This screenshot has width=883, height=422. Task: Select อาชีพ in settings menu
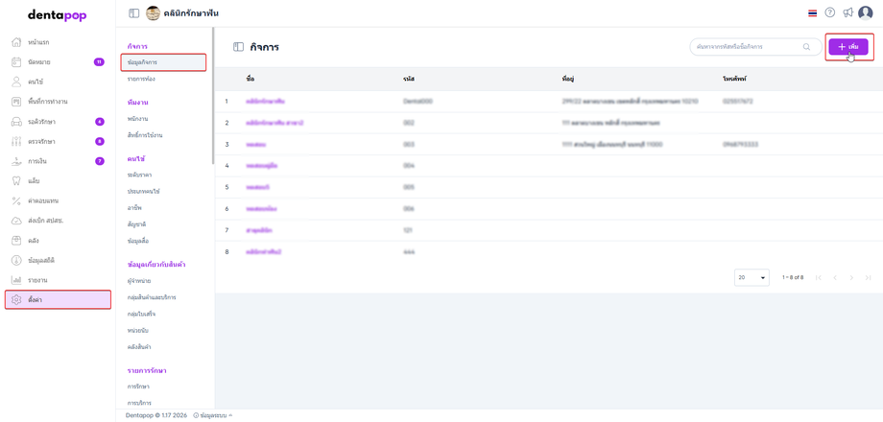click(x=134, y=207)
